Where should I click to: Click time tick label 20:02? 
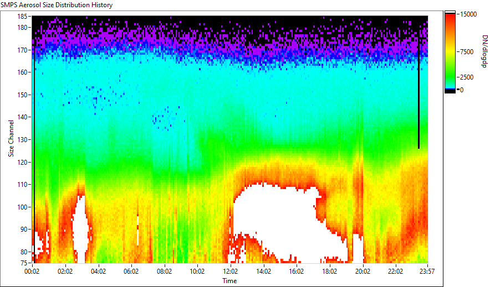click(x=363, y=272)
